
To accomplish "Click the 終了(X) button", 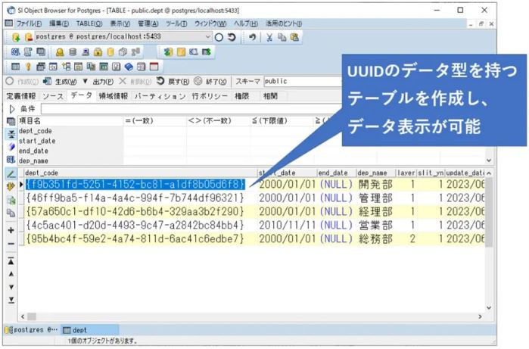I will click(210, 81).
